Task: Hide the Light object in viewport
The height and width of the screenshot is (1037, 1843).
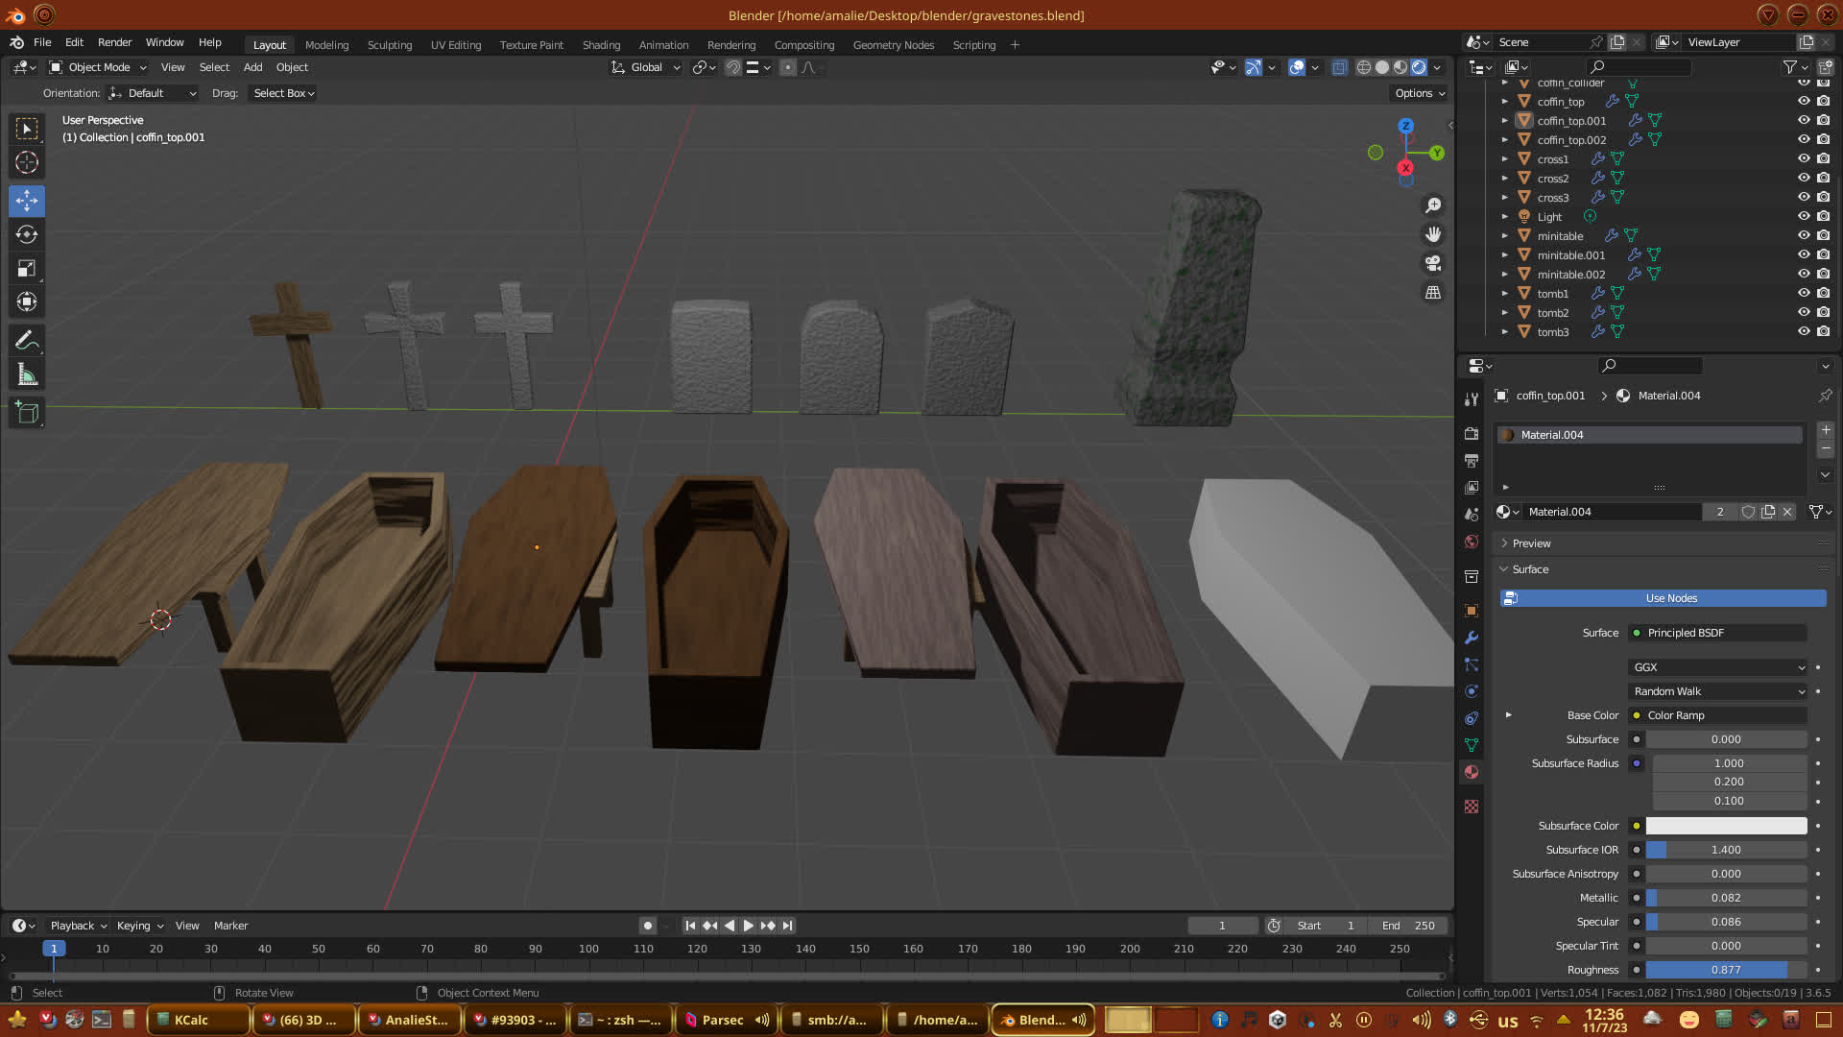Action: [x=1804, y=216]
